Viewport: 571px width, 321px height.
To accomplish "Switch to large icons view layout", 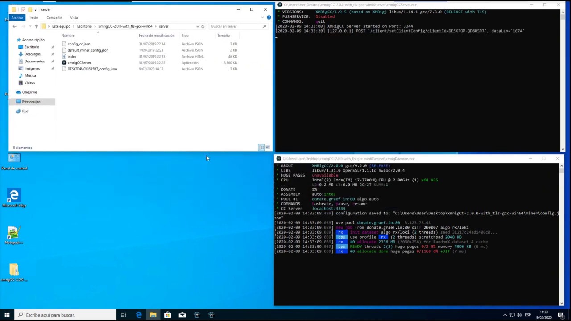I will click(x=267, y=148).
